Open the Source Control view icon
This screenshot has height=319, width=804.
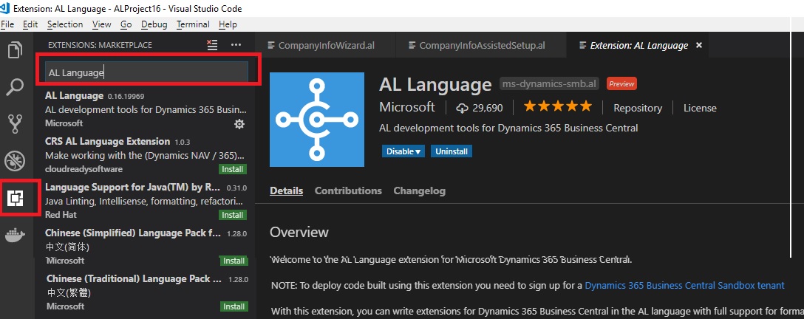15,123
